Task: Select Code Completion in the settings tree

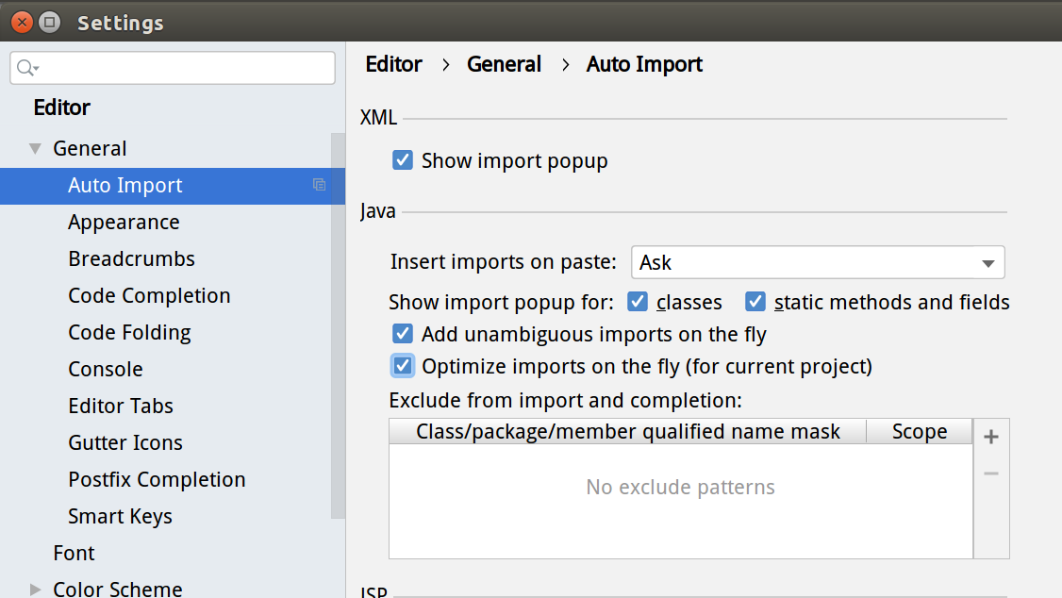Action: pyautogui.click(x=149, y=295)
